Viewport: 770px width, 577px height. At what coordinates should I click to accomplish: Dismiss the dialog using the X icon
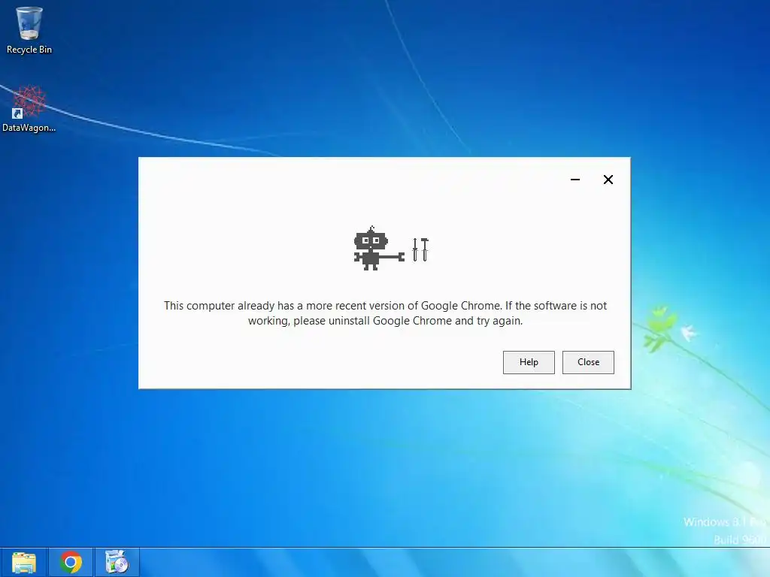tap(608, 180)
